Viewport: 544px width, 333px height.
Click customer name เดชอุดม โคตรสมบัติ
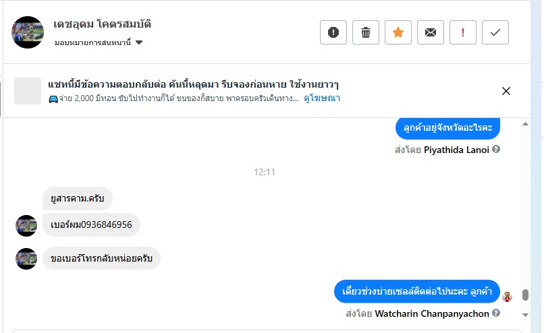(102, 24)
